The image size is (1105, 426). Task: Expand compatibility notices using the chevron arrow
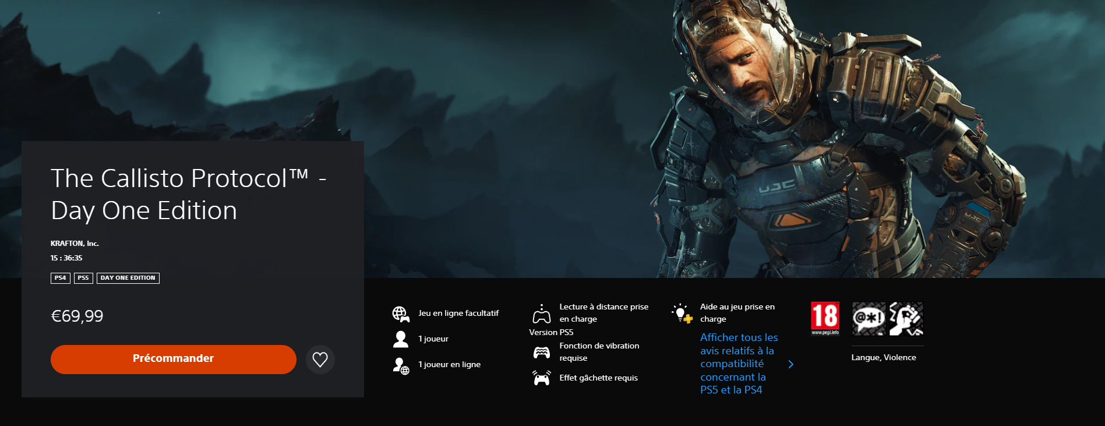tap(790, 364)
